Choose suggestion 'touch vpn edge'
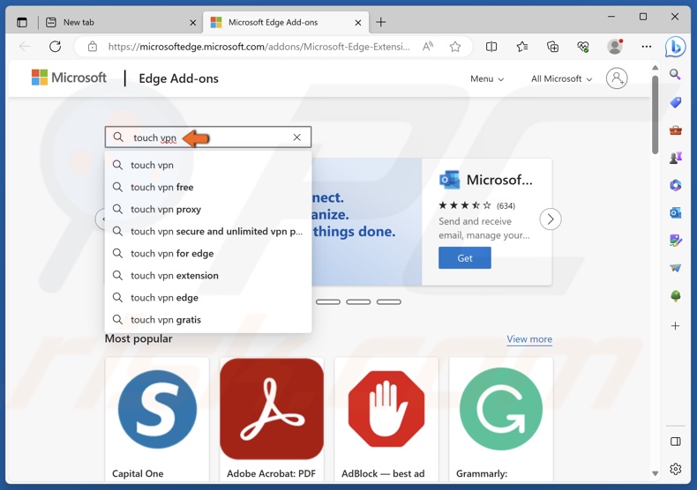This screenshot has height=490, width=697. [208, 298]
